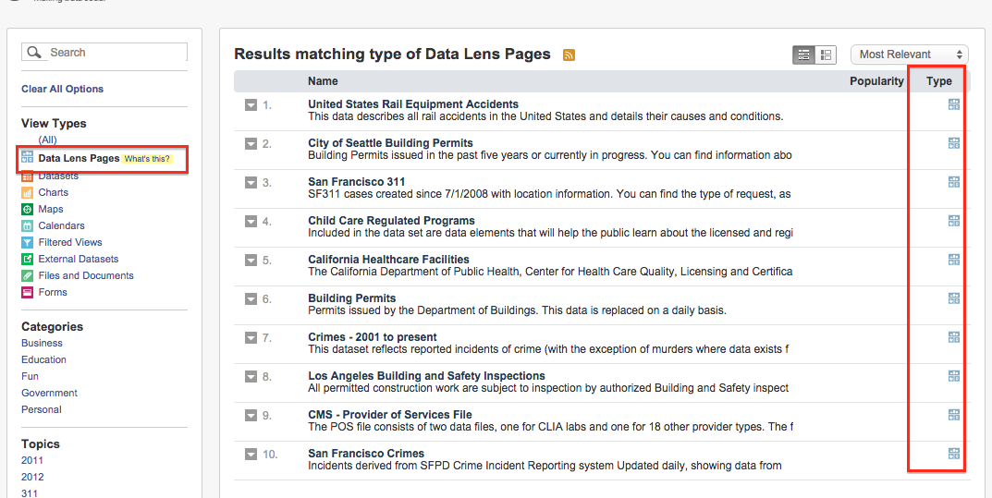Click type icon for Los Angeles Building and Safety Inspections
Image resolution: width=992 pixels, height=498 pixels.
[x=954, y=376]
